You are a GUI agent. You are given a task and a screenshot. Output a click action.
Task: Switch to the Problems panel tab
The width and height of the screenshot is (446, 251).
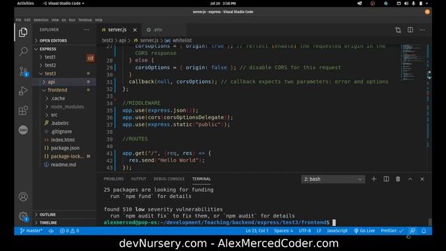click(114, 179)
